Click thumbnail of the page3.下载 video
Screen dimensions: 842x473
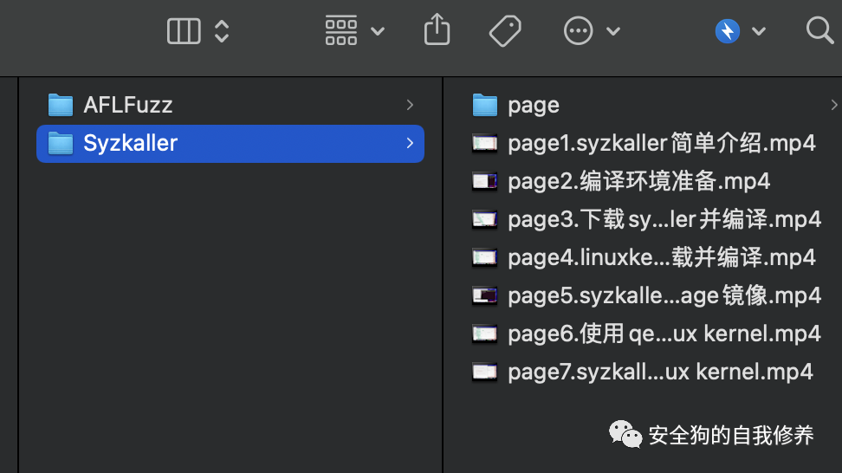click(485, 219)
